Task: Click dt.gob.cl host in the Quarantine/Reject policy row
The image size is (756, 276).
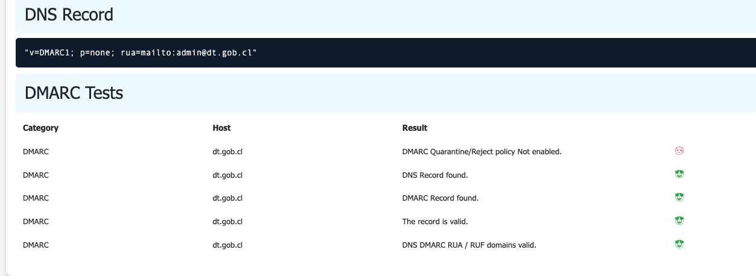Action: [x=227, y=151]
